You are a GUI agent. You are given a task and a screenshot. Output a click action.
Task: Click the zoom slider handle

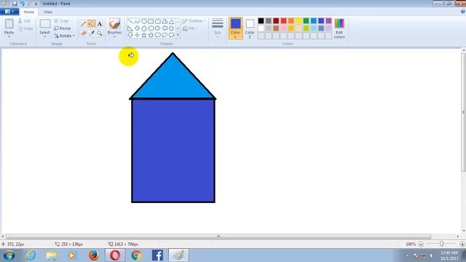[442, 244]
